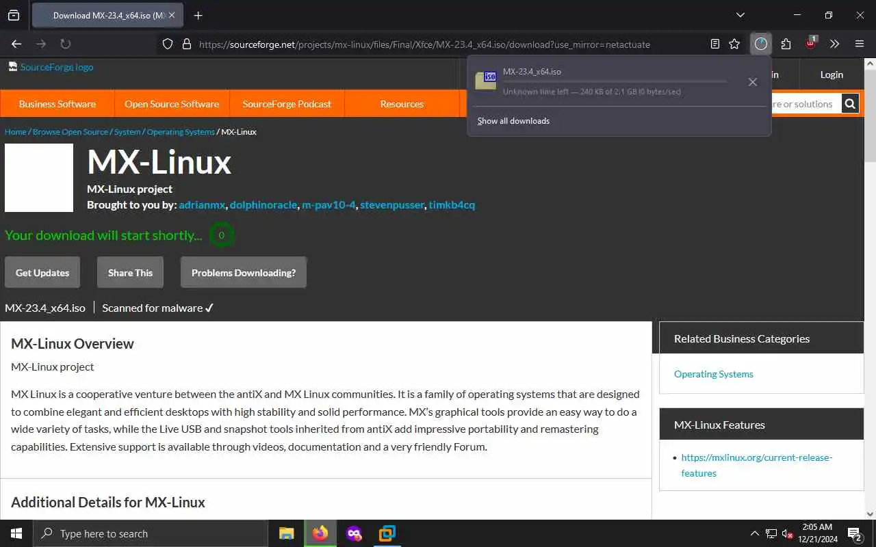The width and height of the screenshot is (876, 547).
Task: Open the MX-23.4_x64.iso file icon in downloads
Action: pyautogui.click(x=486, y=80)
